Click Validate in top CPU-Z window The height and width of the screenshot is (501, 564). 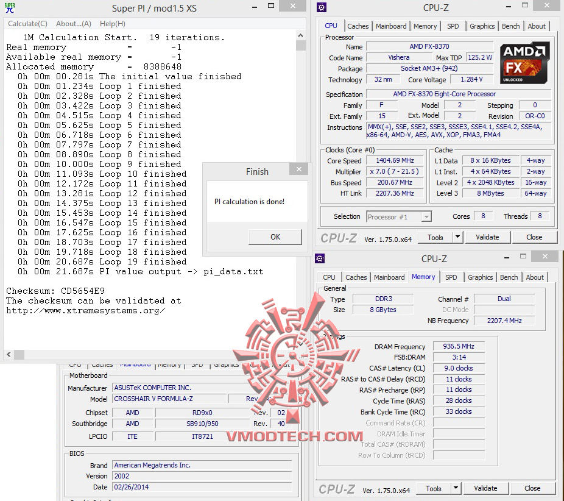click(x=487, y=238)
